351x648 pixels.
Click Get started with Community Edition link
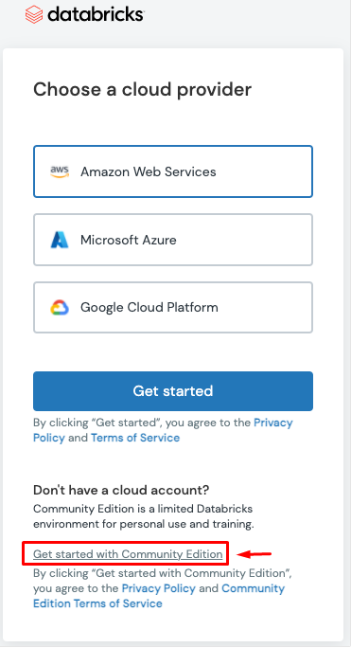128,554
